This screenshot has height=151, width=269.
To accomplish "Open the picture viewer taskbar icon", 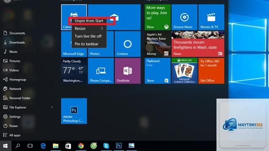I will (132, 146).
